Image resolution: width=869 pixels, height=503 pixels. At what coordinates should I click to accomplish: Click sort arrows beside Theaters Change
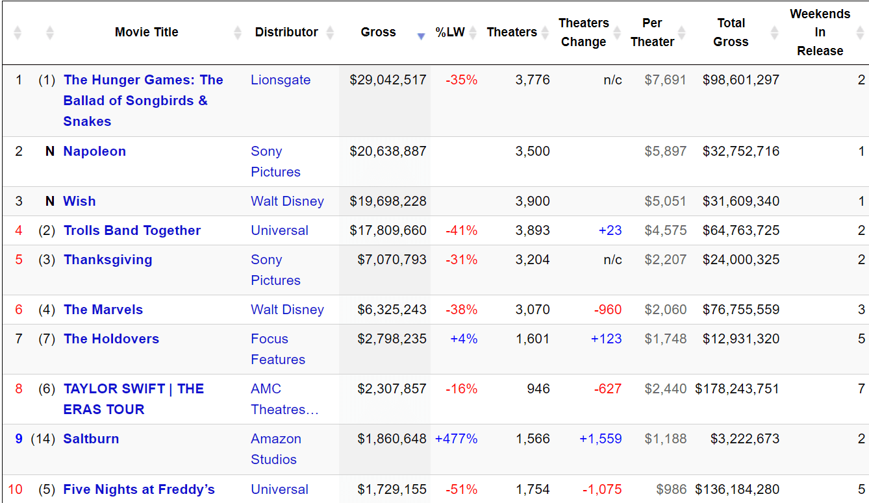tap(617, 32)
